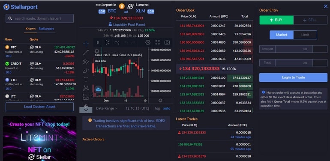The height and width of the screenshot is (161, 330).
Task: Click bid price 133 333,3333333
Action: click(192, 103)
